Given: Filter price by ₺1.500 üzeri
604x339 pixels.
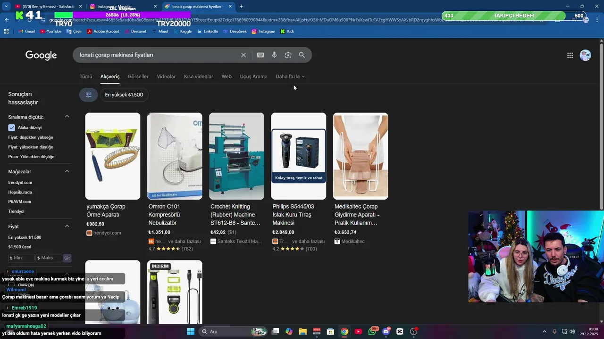Looking at the screenshot, I should tap(20, 247).
